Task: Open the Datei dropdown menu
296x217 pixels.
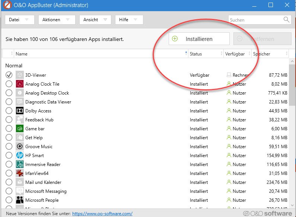Action: (x=19, y=20)
